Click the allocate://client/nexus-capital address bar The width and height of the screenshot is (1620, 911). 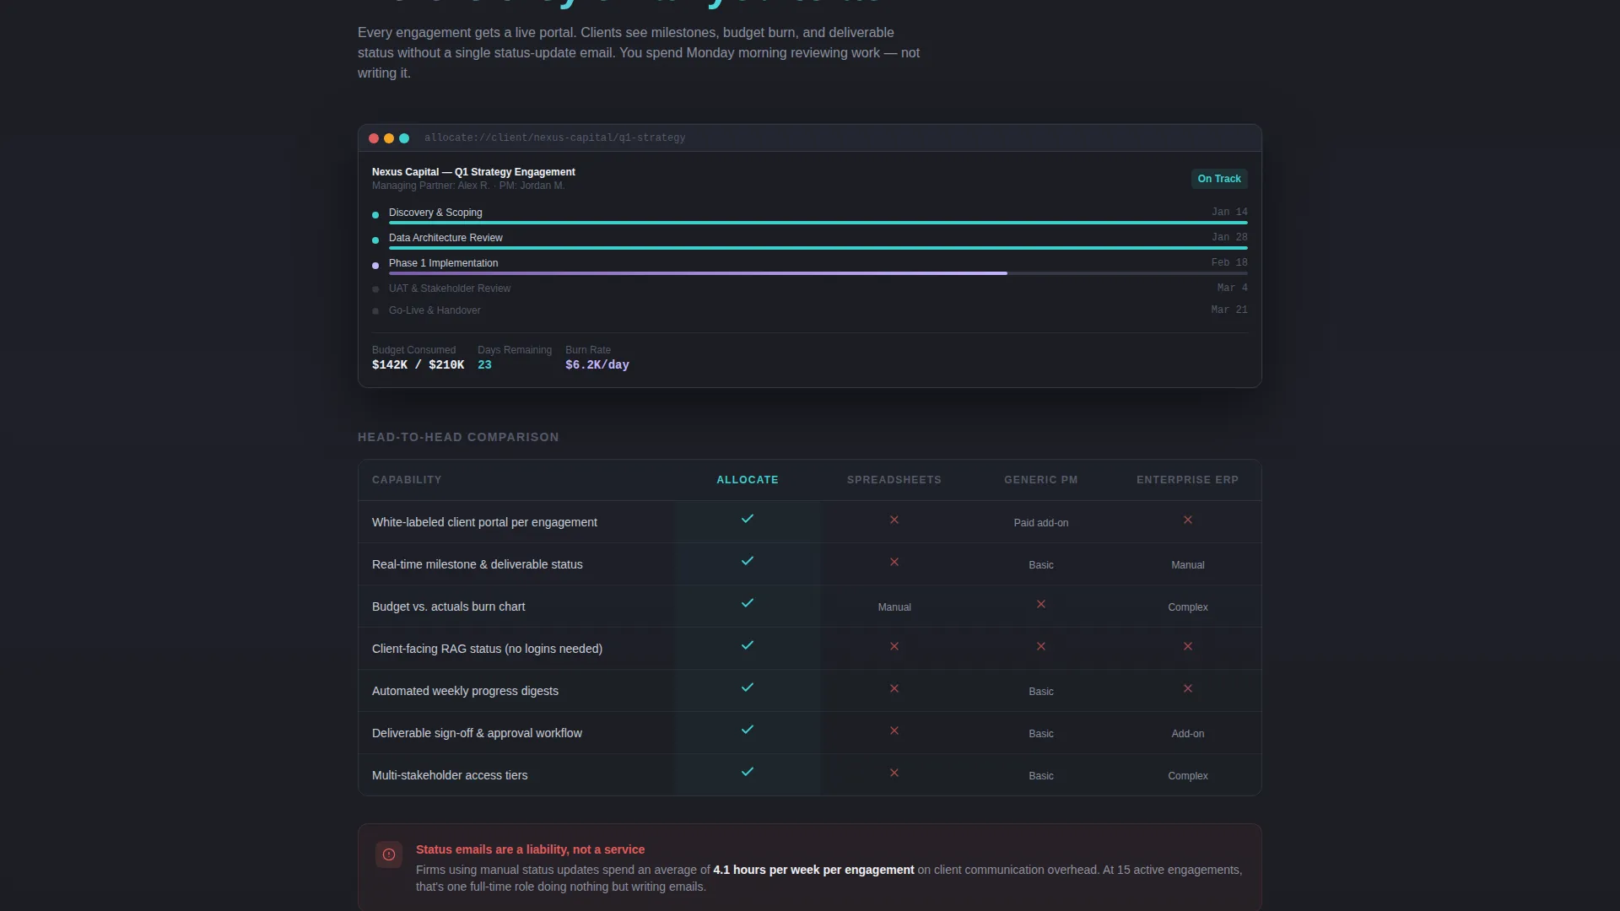(555, 137)
